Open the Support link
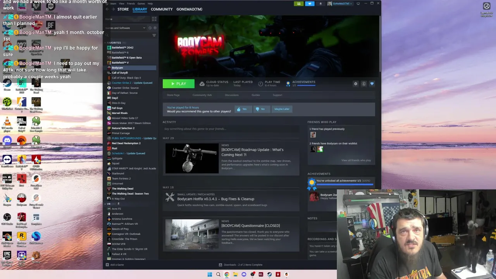496x279 pixels. (277, 95)
